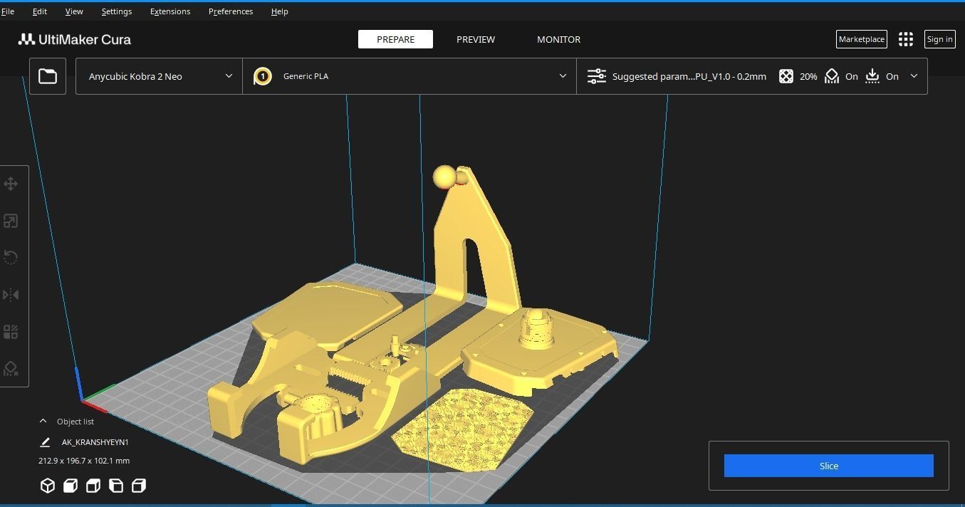
Task: Select the Mirror tool
Action: click(11, 295)
